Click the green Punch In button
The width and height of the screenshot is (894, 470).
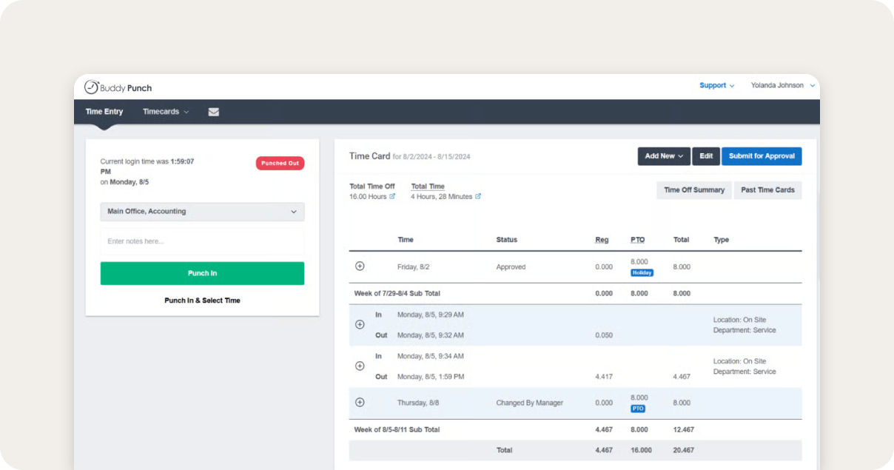tap(202, 273)
